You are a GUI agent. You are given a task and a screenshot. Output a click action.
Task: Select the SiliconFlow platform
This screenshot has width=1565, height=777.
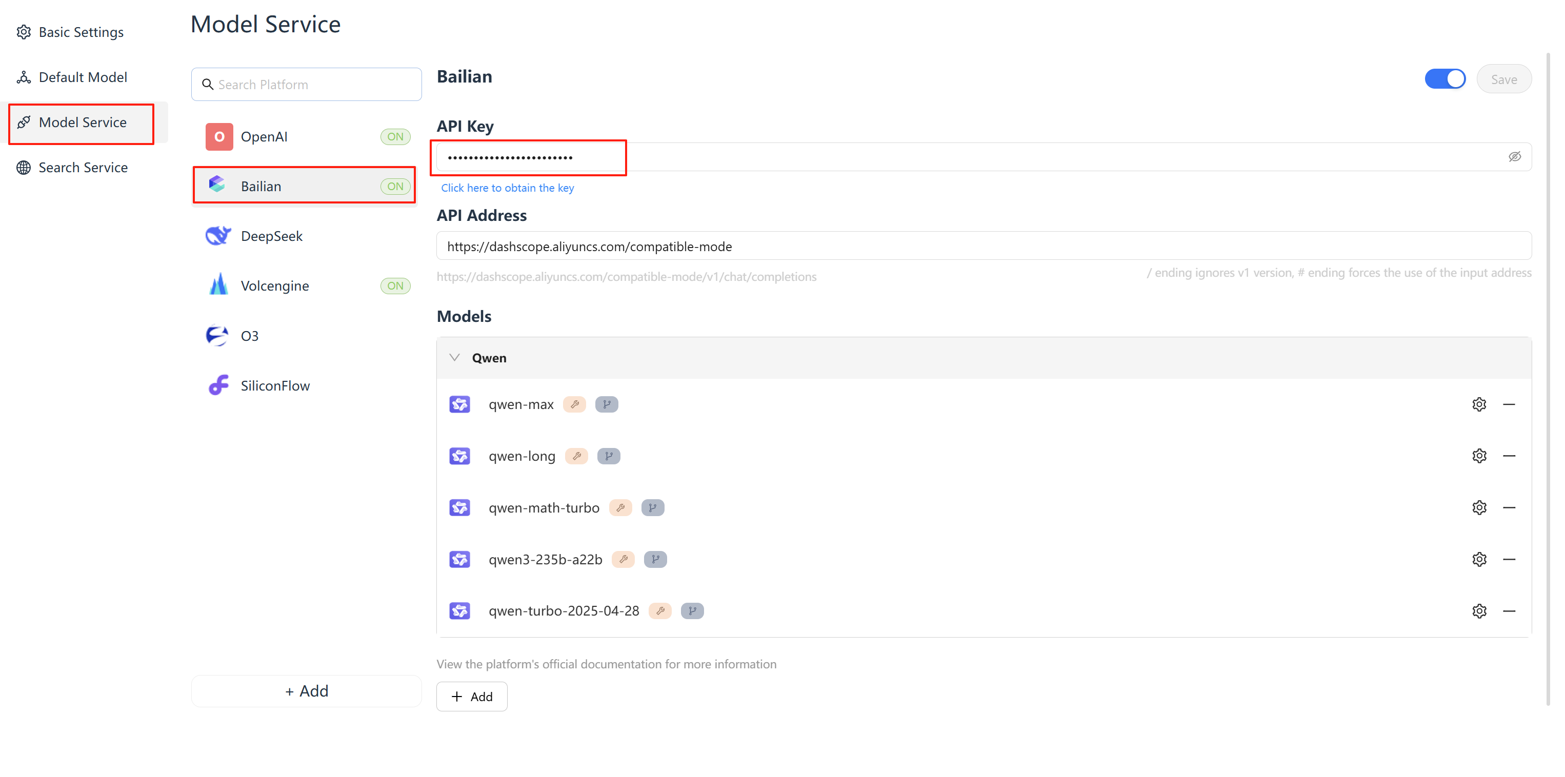click(x=305, y=385)
